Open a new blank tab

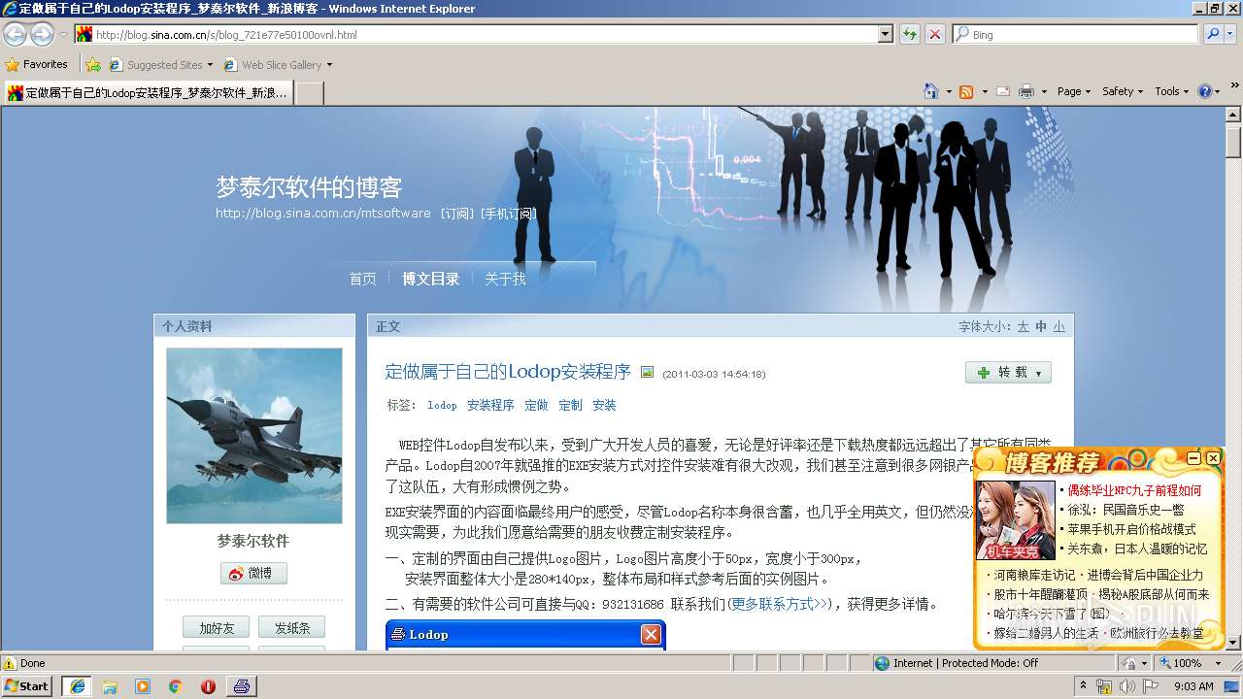coord(309,93)
